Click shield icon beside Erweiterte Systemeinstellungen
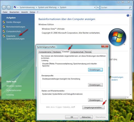 tap(4, 36)
